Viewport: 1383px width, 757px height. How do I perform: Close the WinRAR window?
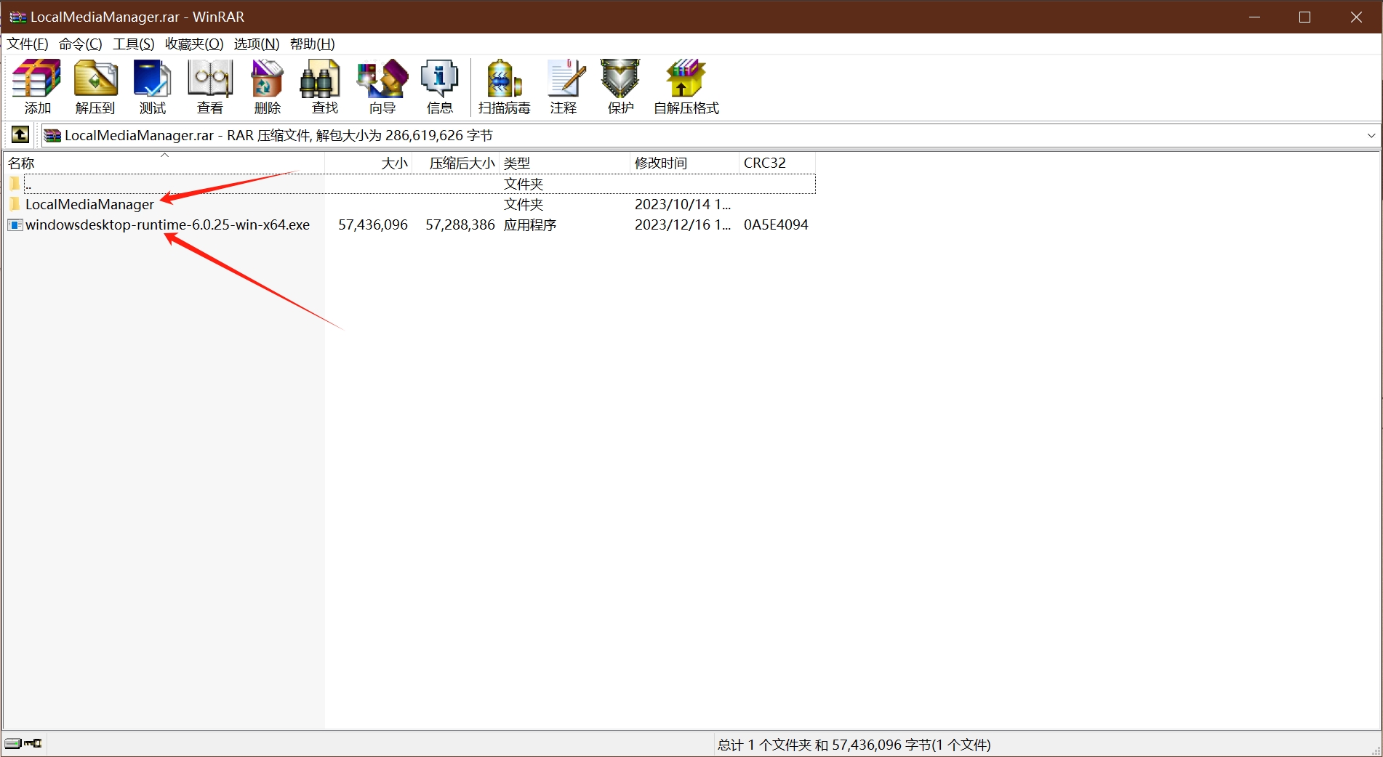[1356, 17]
